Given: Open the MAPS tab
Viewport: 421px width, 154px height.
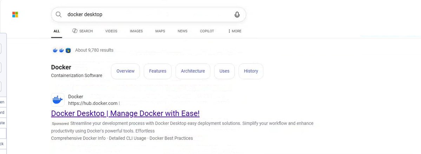Looking at the screenshot, I should tap(160, 31).
